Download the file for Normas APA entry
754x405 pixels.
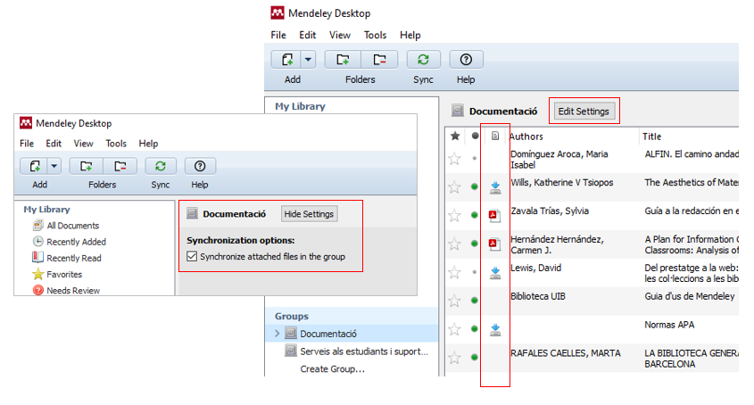495,329
